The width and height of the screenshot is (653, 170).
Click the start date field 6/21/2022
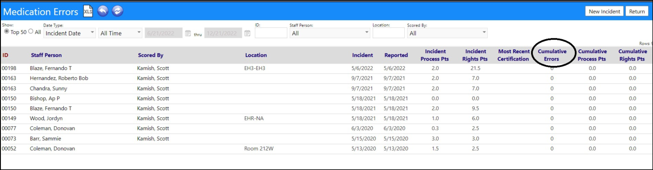(164, 33)
